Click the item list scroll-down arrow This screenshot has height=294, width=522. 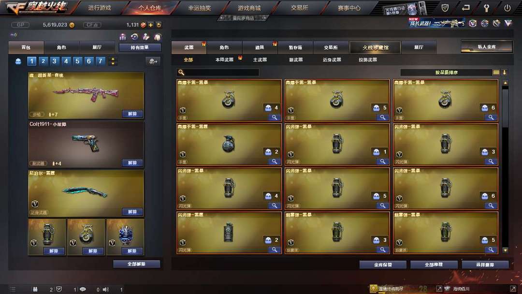click(505, 250)
